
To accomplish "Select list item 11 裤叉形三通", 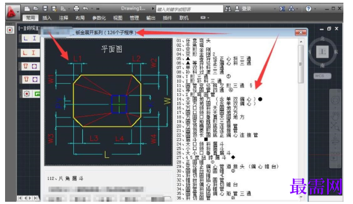I will 214,86.
